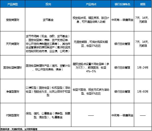Viewport: 152px width, 131px height.
Task: Select the 货币基金 cell
Action: [x=48, y=20]
